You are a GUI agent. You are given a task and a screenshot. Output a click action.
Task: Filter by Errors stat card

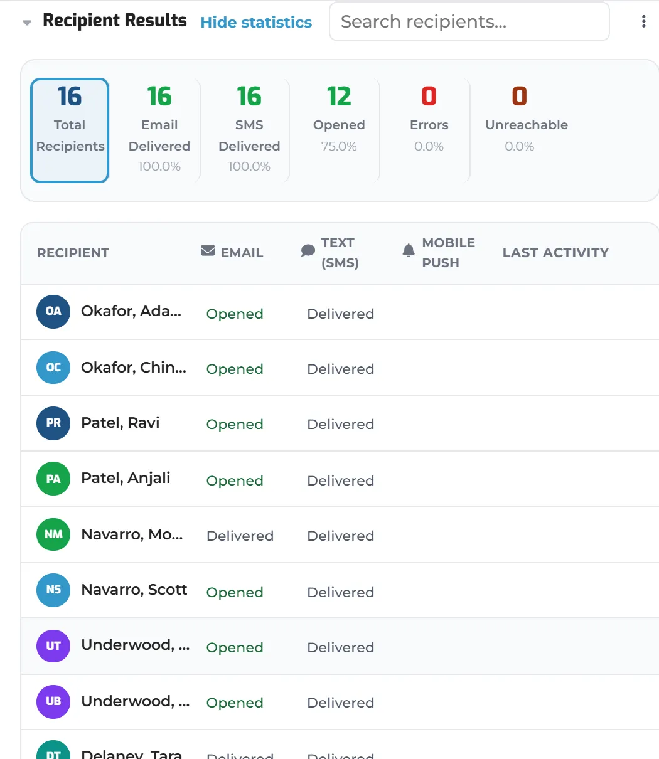429,130
